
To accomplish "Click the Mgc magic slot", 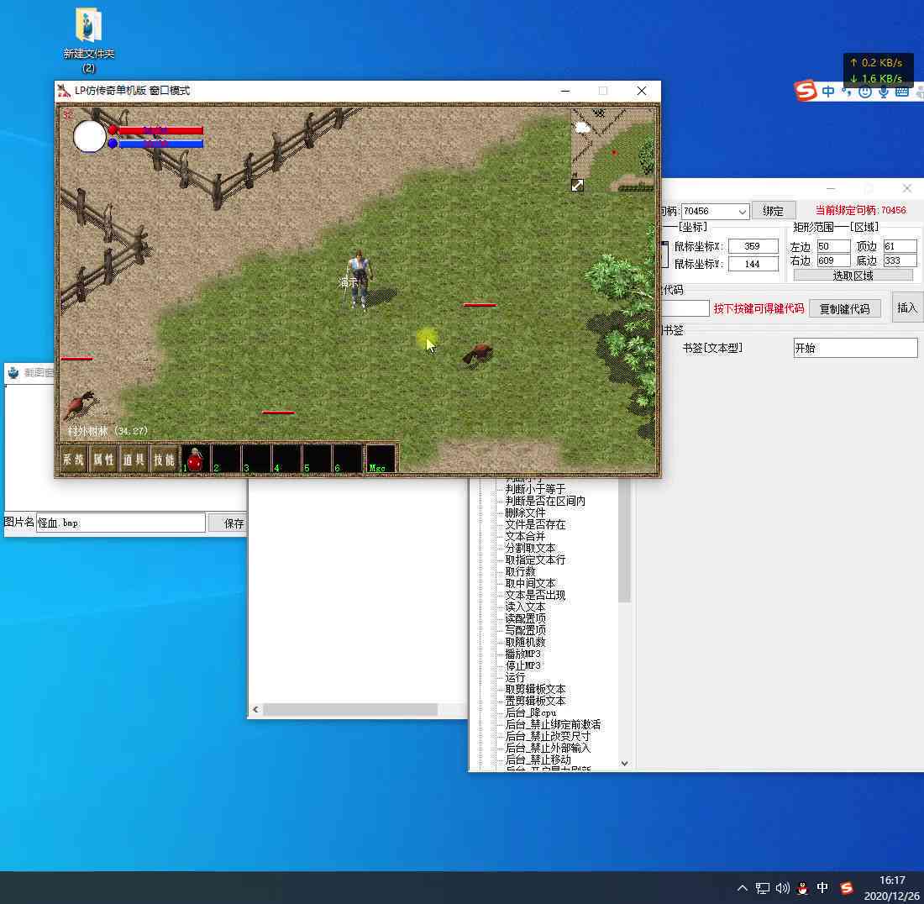I will coord(381,459).
